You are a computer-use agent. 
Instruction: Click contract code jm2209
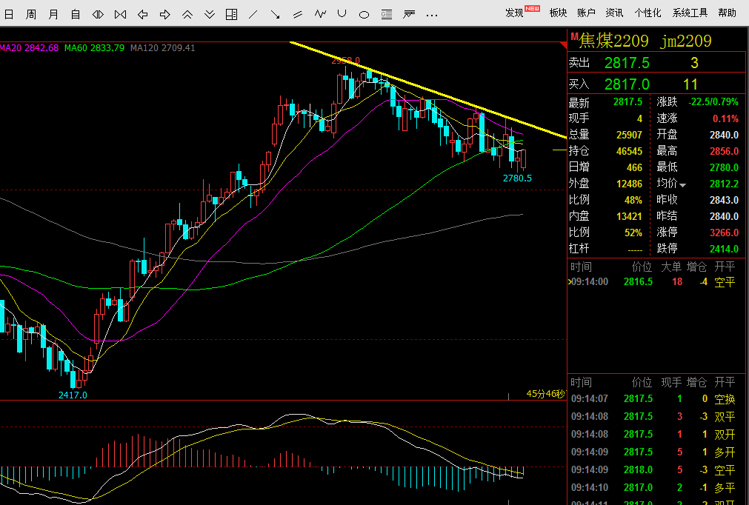point(686,41)
